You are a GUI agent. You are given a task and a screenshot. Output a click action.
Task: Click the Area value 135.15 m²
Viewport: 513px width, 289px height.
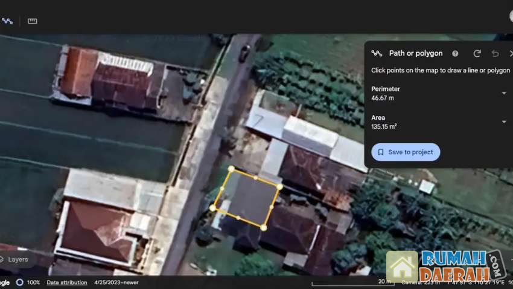tap(384, 127)
